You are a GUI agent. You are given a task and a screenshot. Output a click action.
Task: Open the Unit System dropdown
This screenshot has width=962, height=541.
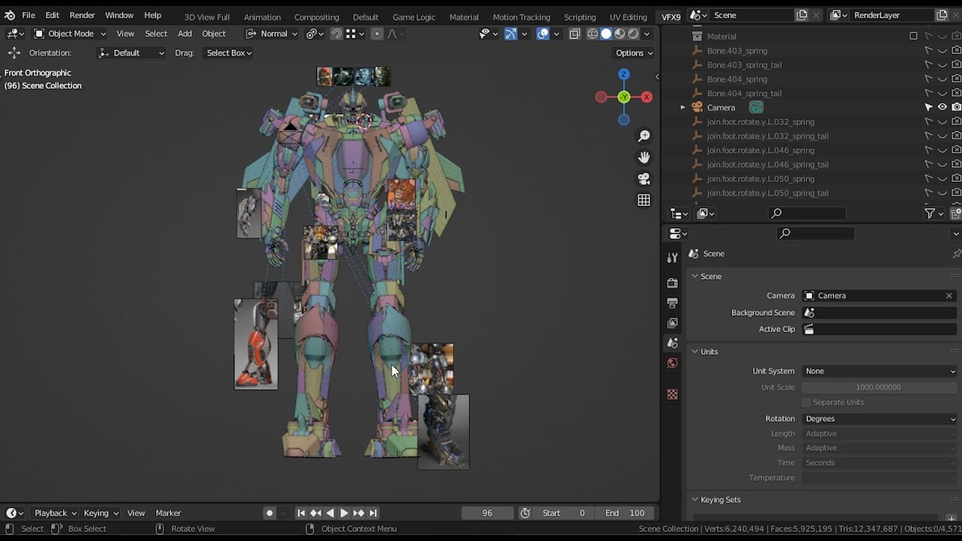point(879,371)
